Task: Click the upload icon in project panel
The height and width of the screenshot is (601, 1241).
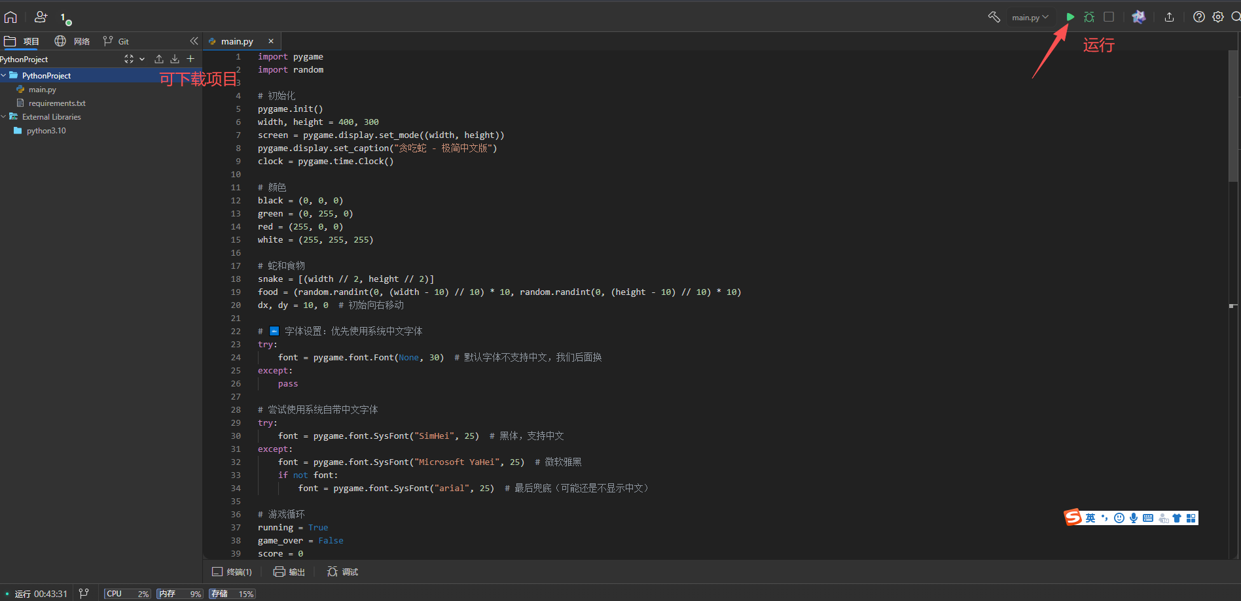Action: pyautogui.click(x=159, y=59)
